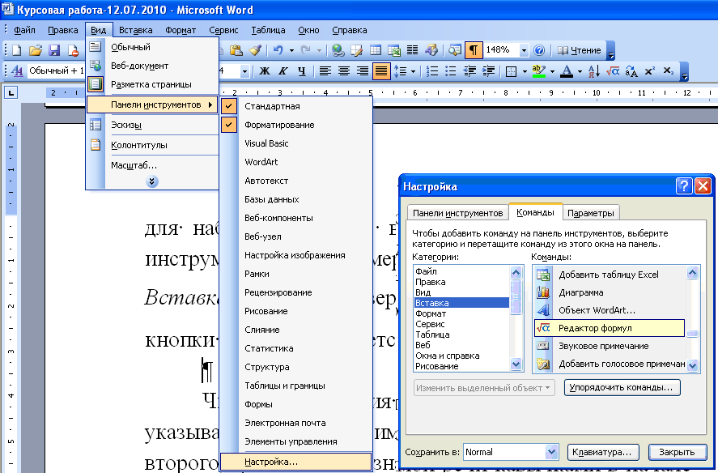The height and width of the screenshot is (473, 718).
Task: Uncheck the Форматирование toolbar
Action: (296, 125)
